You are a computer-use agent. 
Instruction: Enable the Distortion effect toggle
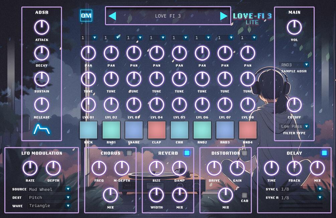pyautogui.click(x=244, y=153)
